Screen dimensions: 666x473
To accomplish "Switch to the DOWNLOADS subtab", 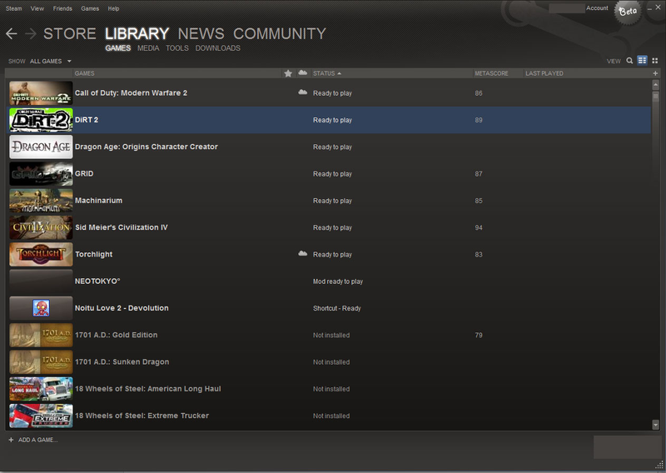I will [218, 48].
